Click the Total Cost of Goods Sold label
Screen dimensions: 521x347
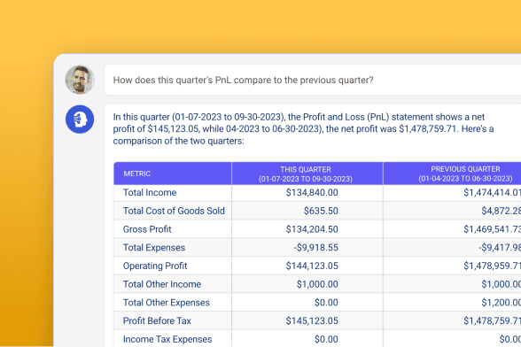(x=174, y=211)
